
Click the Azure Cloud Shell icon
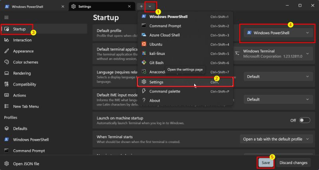[x=144, y=35]
